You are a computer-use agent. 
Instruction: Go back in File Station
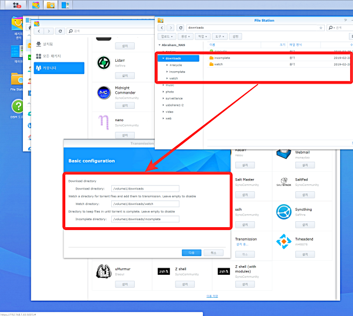tap(162, 28)
